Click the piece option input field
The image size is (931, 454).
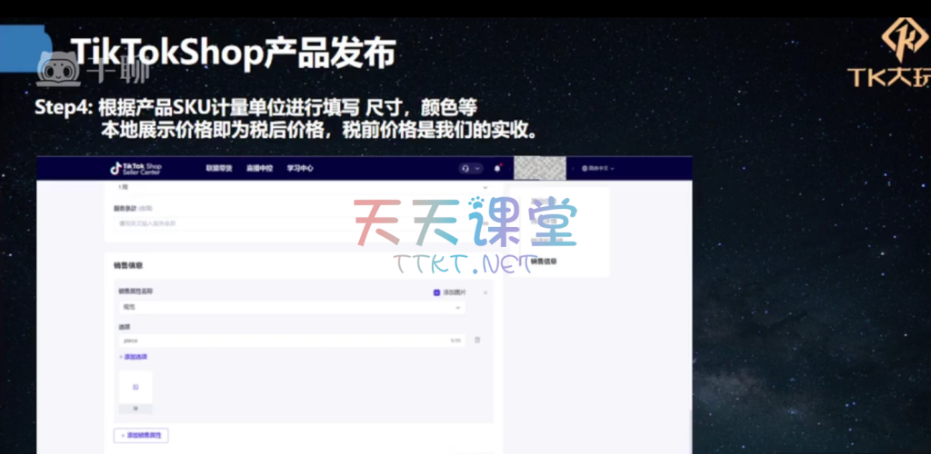282,340
